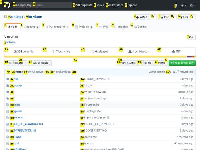The image size is (200, 150).
Task: Open the LICENSE file
Action: click(16, 137)
